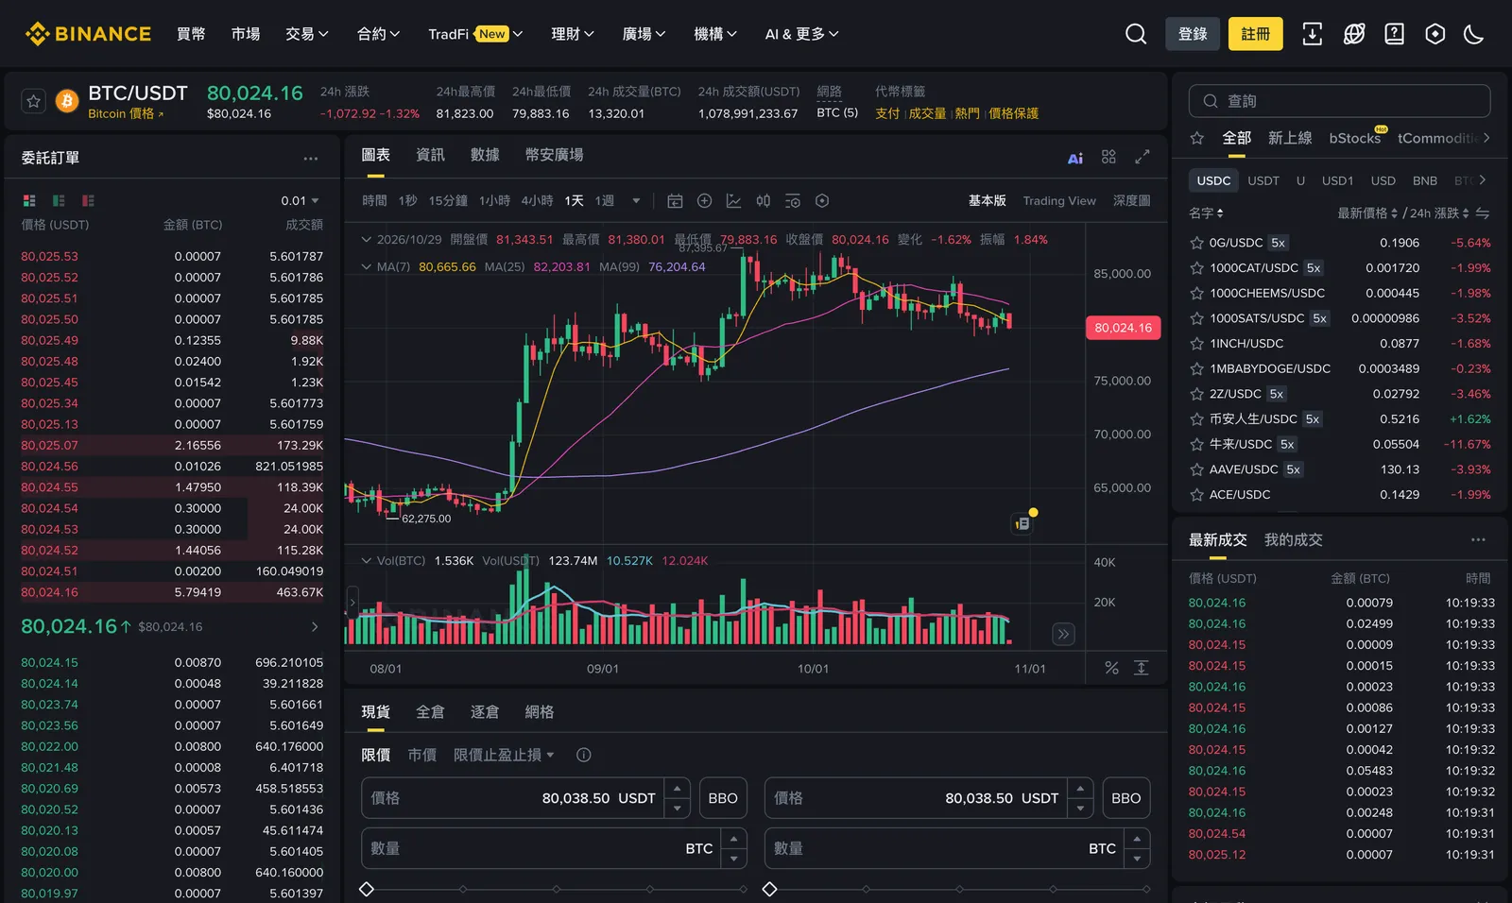Expand the 交易 navigation menu
1512x903 pixels.
(x=307, y=34)
